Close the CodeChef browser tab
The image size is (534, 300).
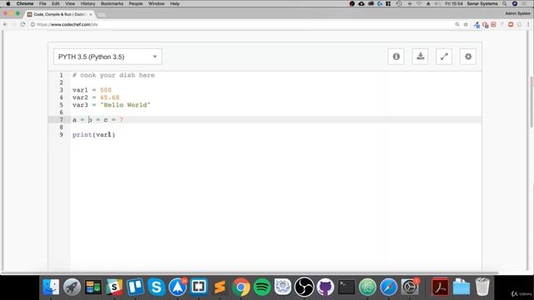click(91, 14)
